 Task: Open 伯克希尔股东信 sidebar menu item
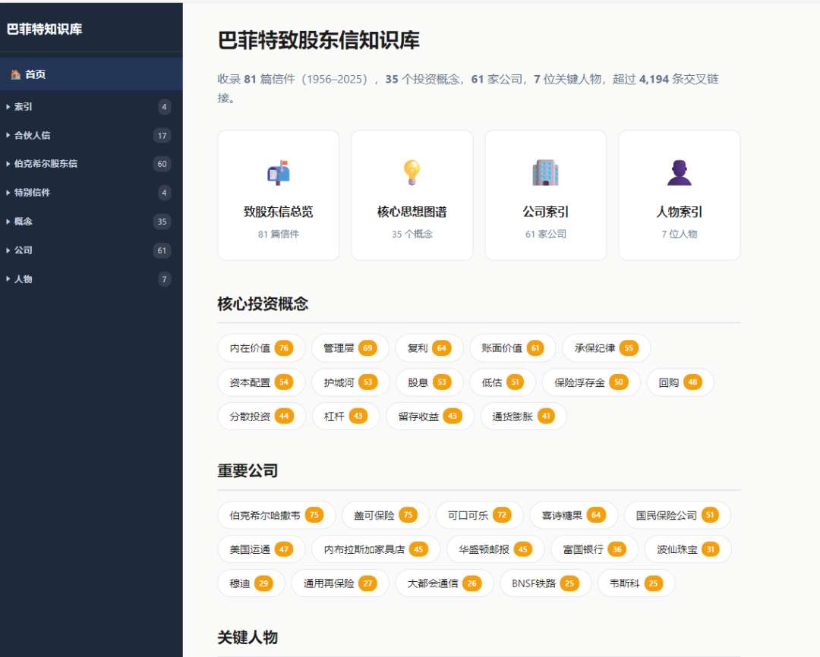[x=91, y=164]
